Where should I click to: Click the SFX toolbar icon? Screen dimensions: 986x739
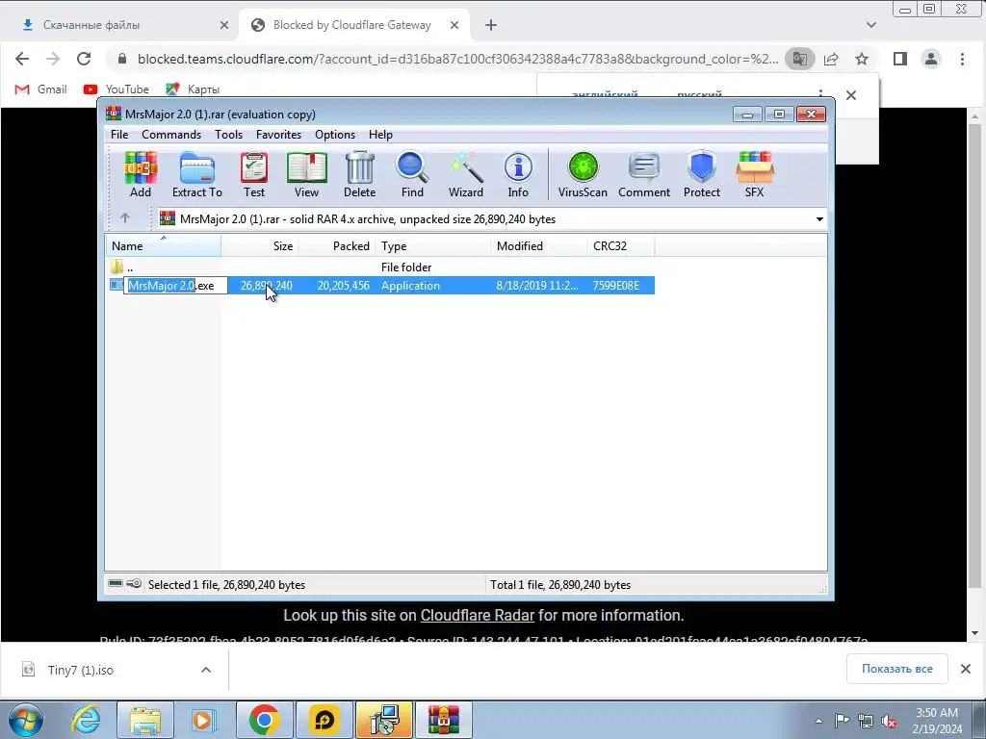755,175
